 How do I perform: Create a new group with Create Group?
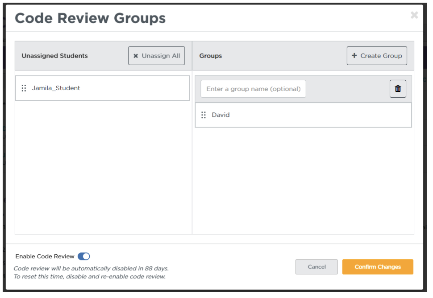click(x=377, y=56)
